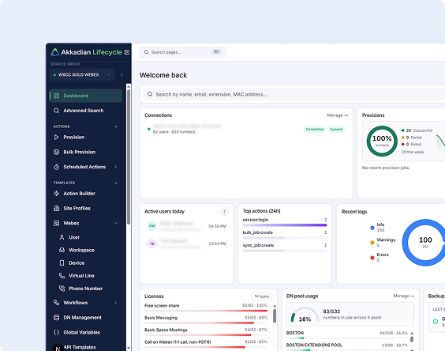Click the Workspace icon
Image resolution: width=445 pixels, height=351 pixels.
point(62,250)
